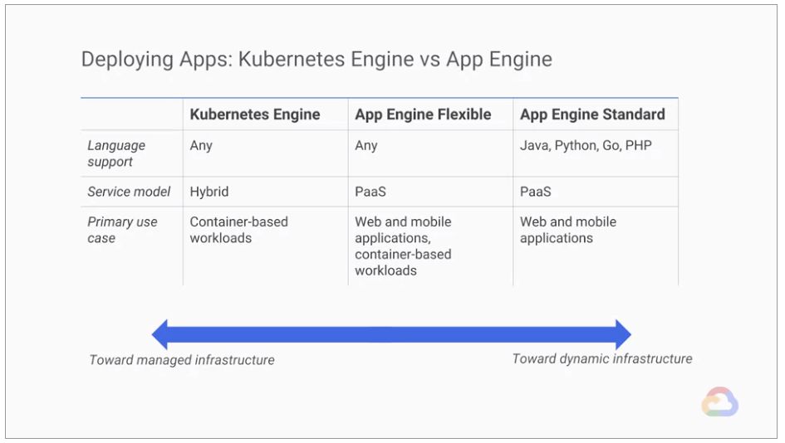Click 'Any' under Kubernetes Engine
Viewport: 785px width, 443px height.
[201, 145]
